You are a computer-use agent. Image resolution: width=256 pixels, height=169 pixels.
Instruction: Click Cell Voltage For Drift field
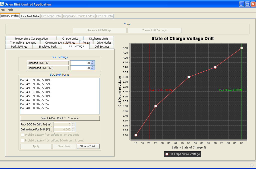[63, 129]
